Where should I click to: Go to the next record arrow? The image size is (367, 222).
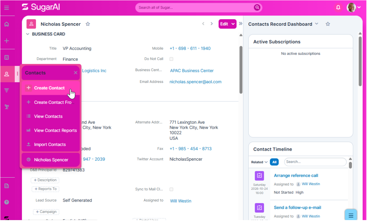(212, 23)
